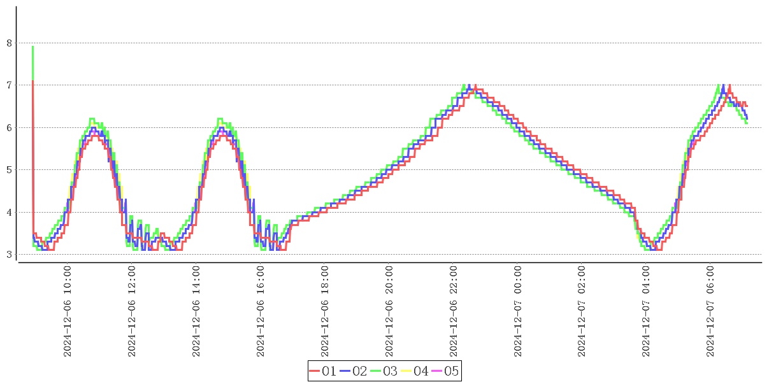Toggle series 02 in the legend

pyautogui.click(x=354, y=371)
